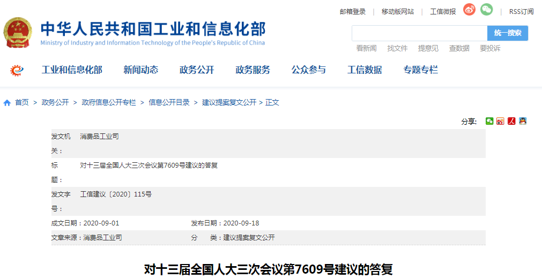Go to 政府信息公开专栏 breadcrumb link
This screenshot has height=279, width=542.
[x=109, y=103]
